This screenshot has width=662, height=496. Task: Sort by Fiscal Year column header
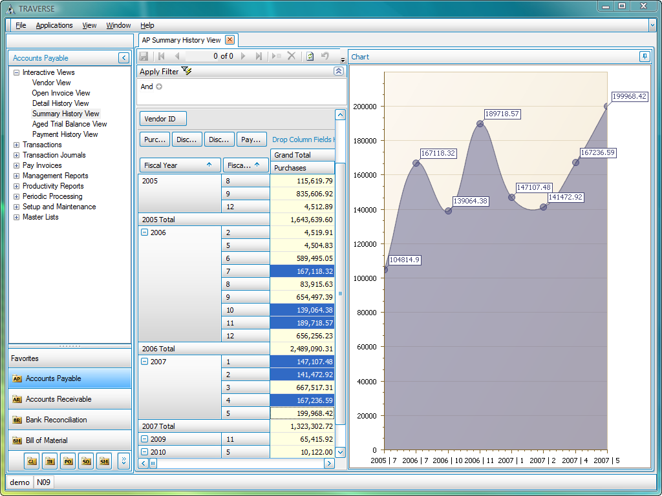point(180,165)
